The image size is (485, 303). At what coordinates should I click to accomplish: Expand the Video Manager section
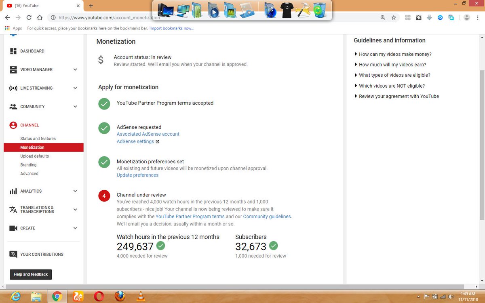point(75,69)
